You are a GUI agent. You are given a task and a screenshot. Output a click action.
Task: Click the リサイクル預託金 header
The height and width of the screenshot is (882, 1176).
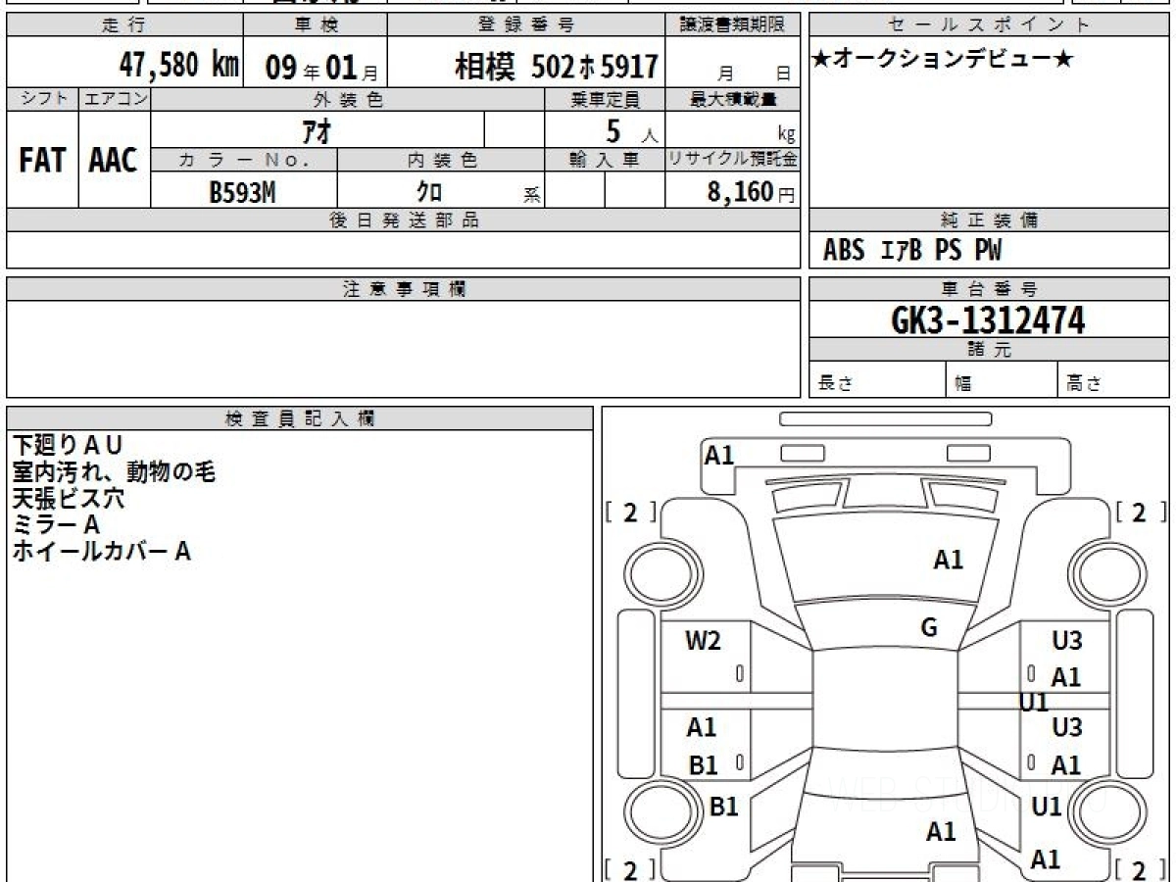(732, 161)
